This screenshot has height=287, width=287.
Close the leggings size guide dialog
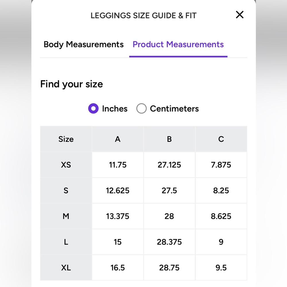point(240,15)
